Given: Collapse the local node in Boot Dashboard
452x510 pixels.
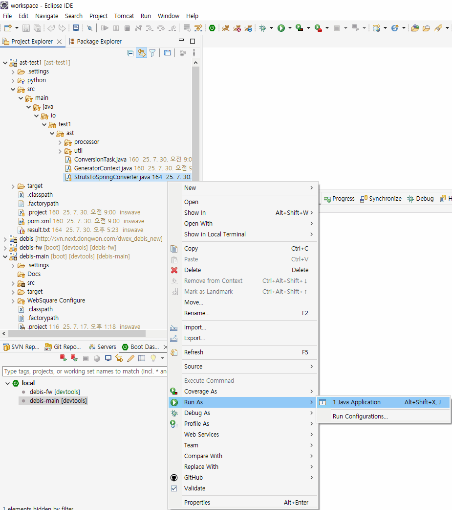Looking at the screenshot, I should pyautogui.click(x=7, y=383).
